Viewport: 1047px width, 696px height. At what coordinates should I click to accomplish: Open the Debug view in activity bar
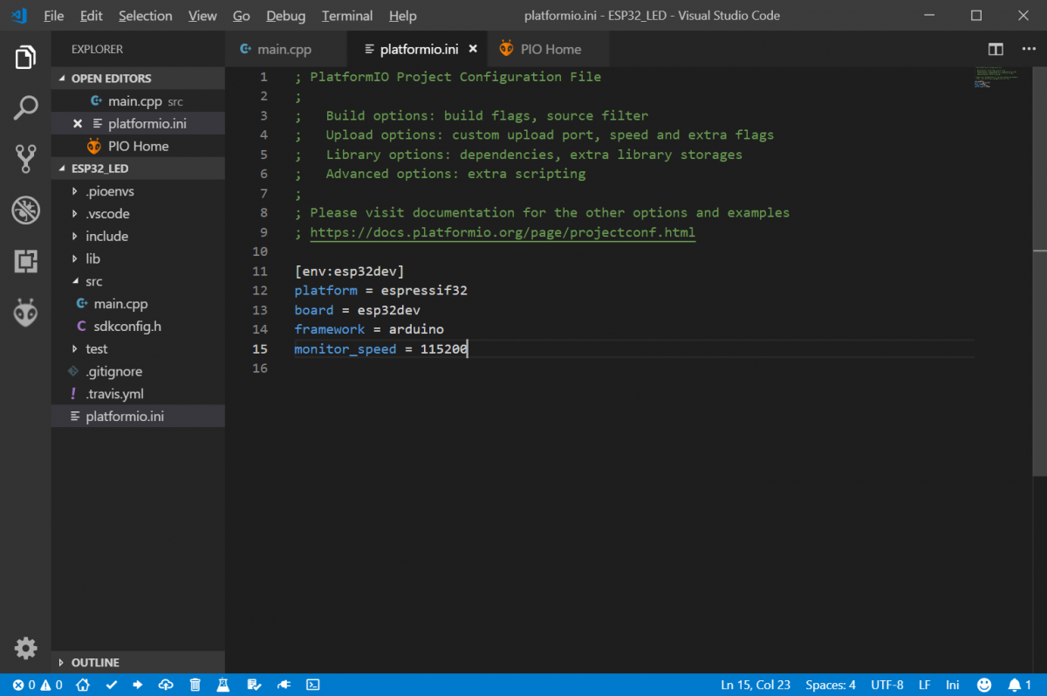[x=25, y=210]
